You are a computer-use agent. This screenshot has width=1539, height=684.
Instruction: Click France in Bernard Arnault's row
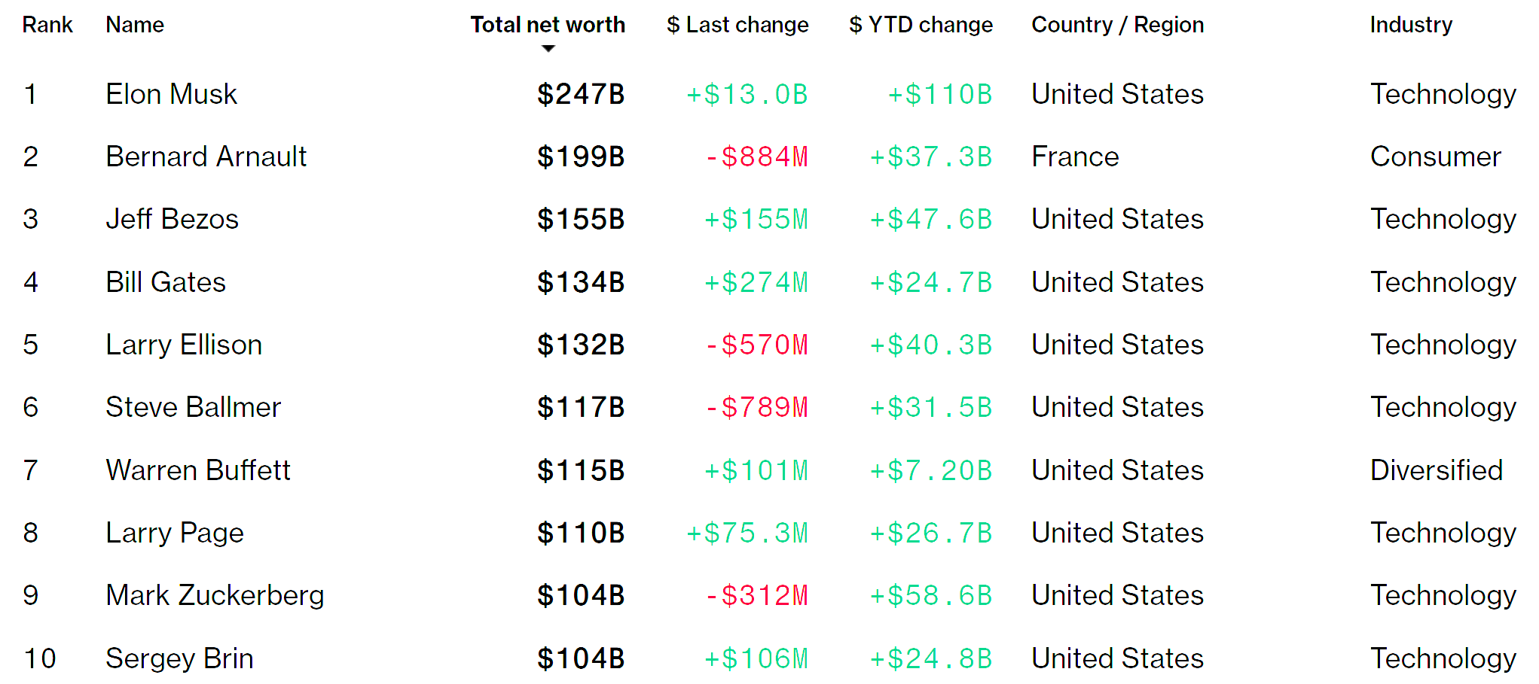[1076, 157]
